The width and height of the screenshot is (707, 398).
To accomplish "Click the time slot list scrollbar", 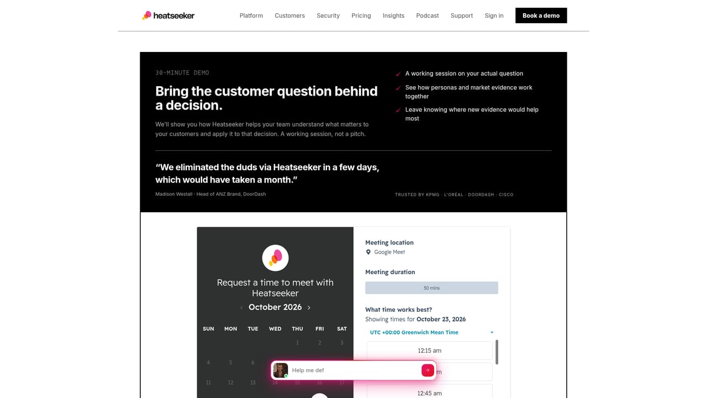I will pyautogui.click(x=497, y=352).
